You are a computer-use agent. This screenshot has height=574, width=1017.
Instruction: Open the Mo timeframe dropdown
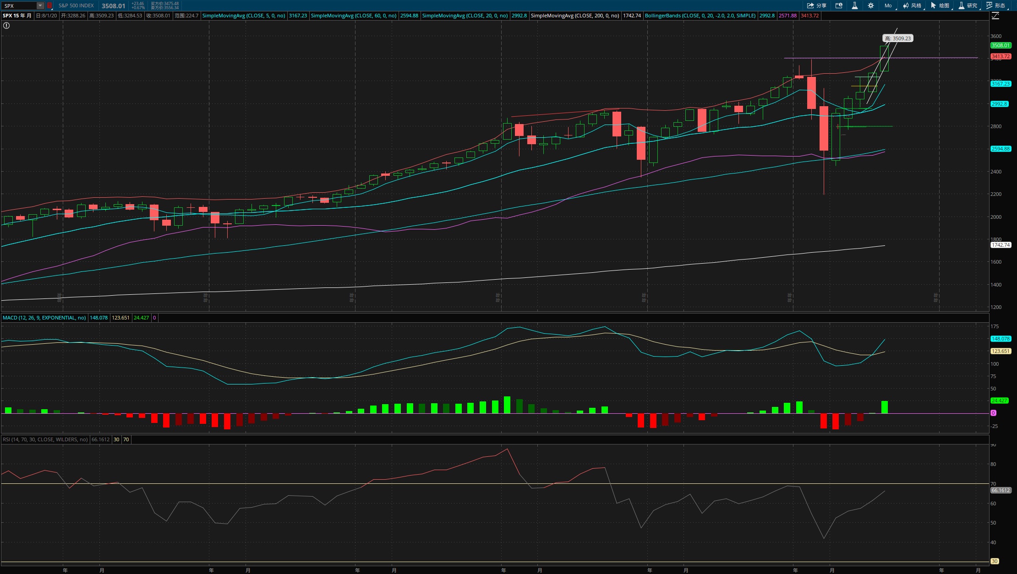pos(888,5)
